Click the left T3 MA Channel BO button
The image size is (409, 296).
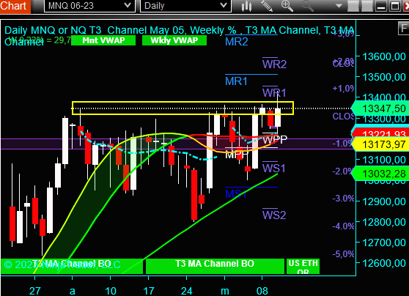point(72,266)
